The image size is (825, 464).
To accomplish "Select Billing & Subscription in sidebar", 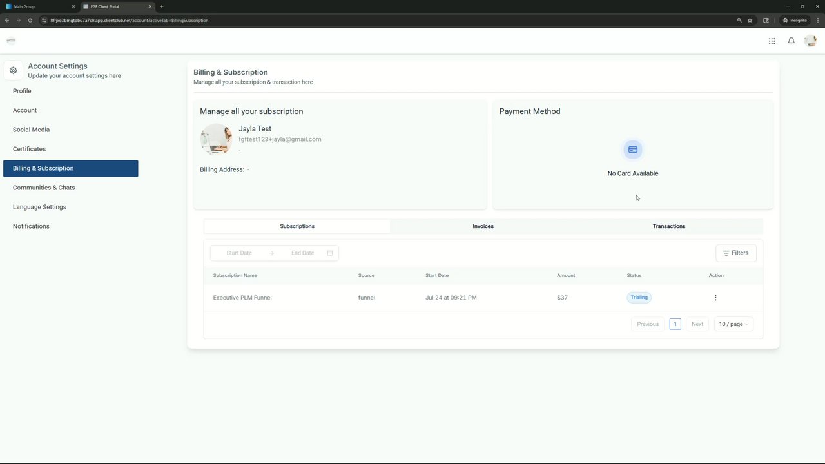I will point(71,168).
